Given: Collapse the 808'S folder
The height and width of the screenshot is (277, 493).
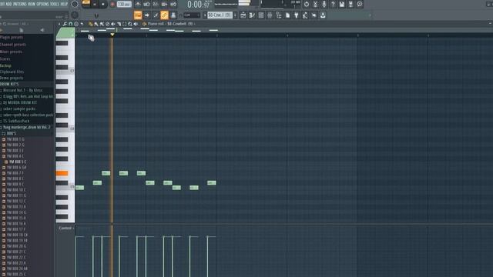Looking at the screenshot, I should [x=11, y=133].
